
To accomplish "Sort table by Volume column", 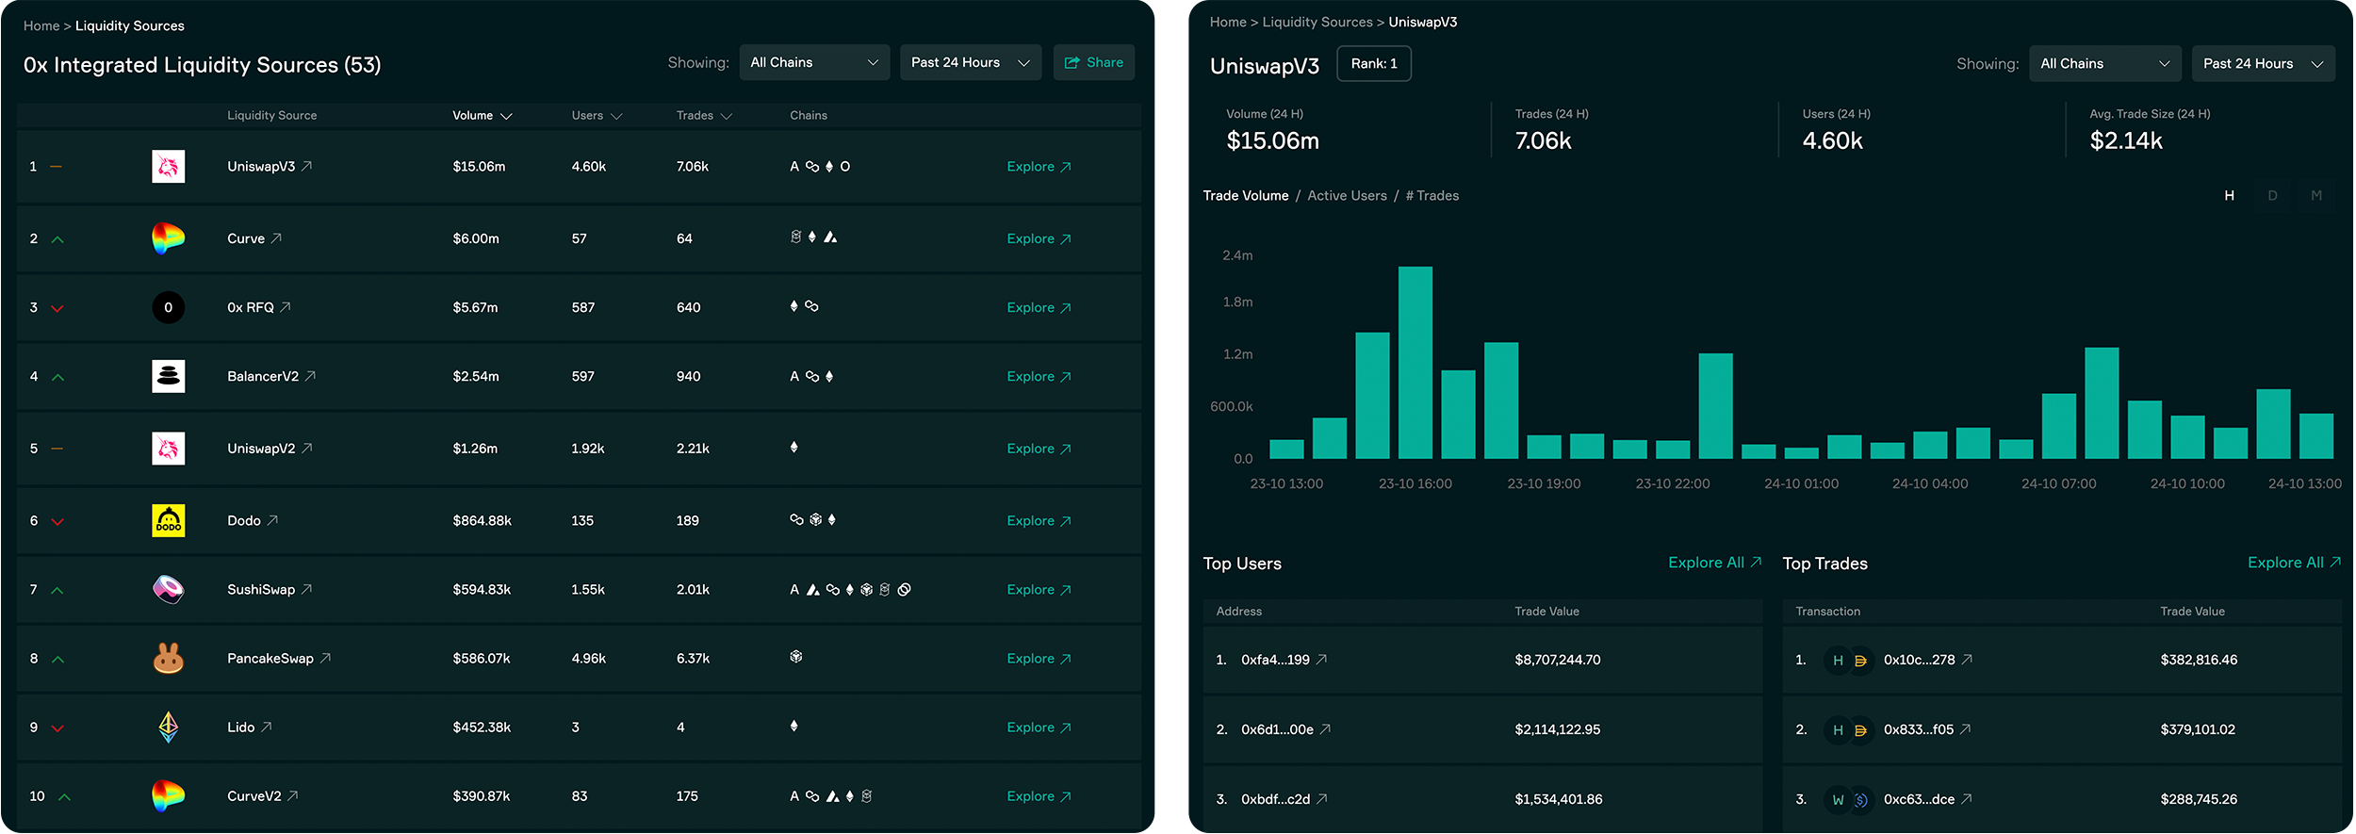I will [481, 116].
